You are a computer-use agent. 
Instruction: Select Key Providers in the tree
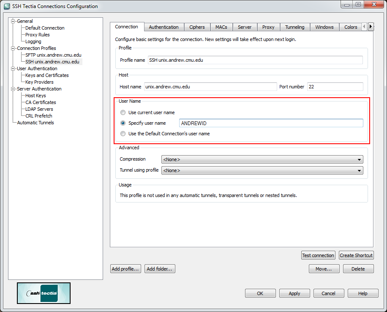pyautogui.click(x=39, y=82)
